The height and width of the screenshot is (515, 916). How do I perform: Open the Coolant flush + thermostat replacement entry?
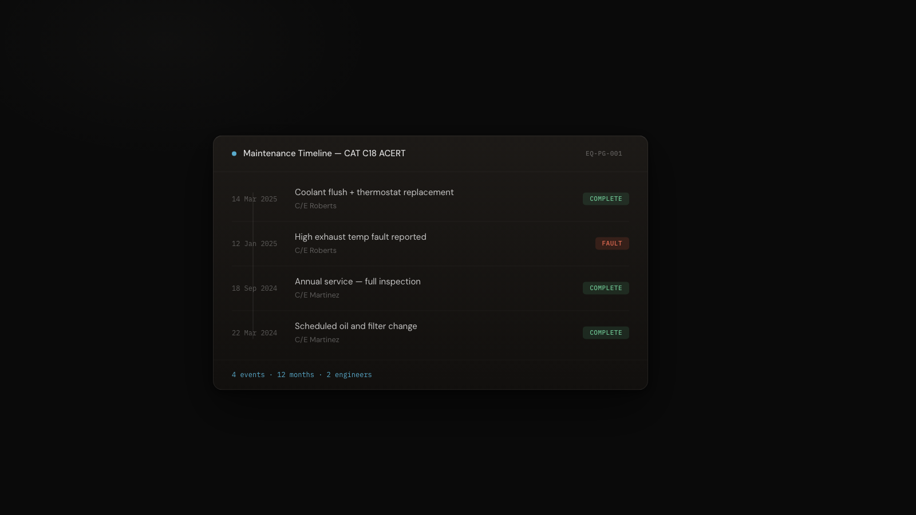(x=374, y=192)
